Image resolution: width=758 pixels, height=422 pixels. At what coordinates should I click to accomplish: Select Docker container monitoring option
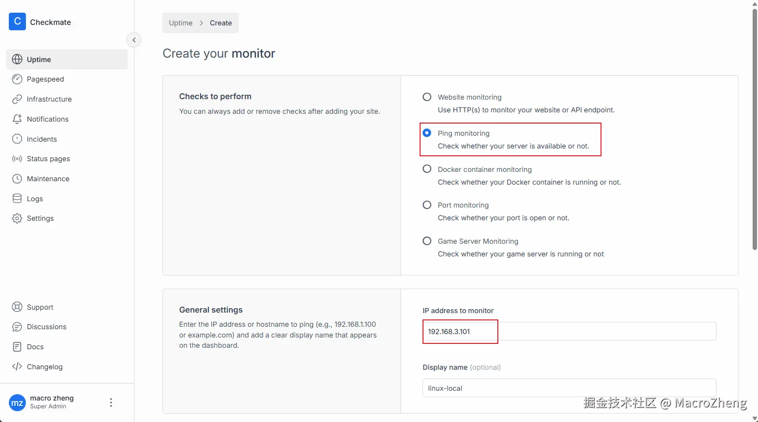(x=427, y=169)
